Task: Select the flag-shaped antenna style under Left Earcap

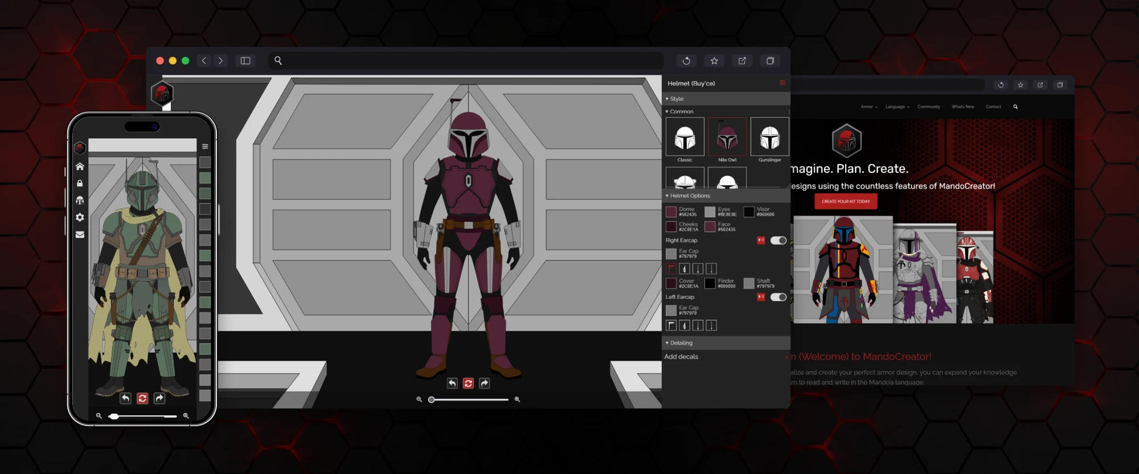Action: 671,325
